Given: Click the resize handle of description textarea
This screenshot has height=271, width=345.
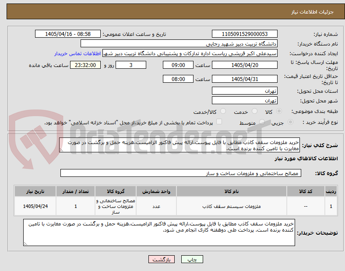Looking at the screenshot, I should 61,150.
